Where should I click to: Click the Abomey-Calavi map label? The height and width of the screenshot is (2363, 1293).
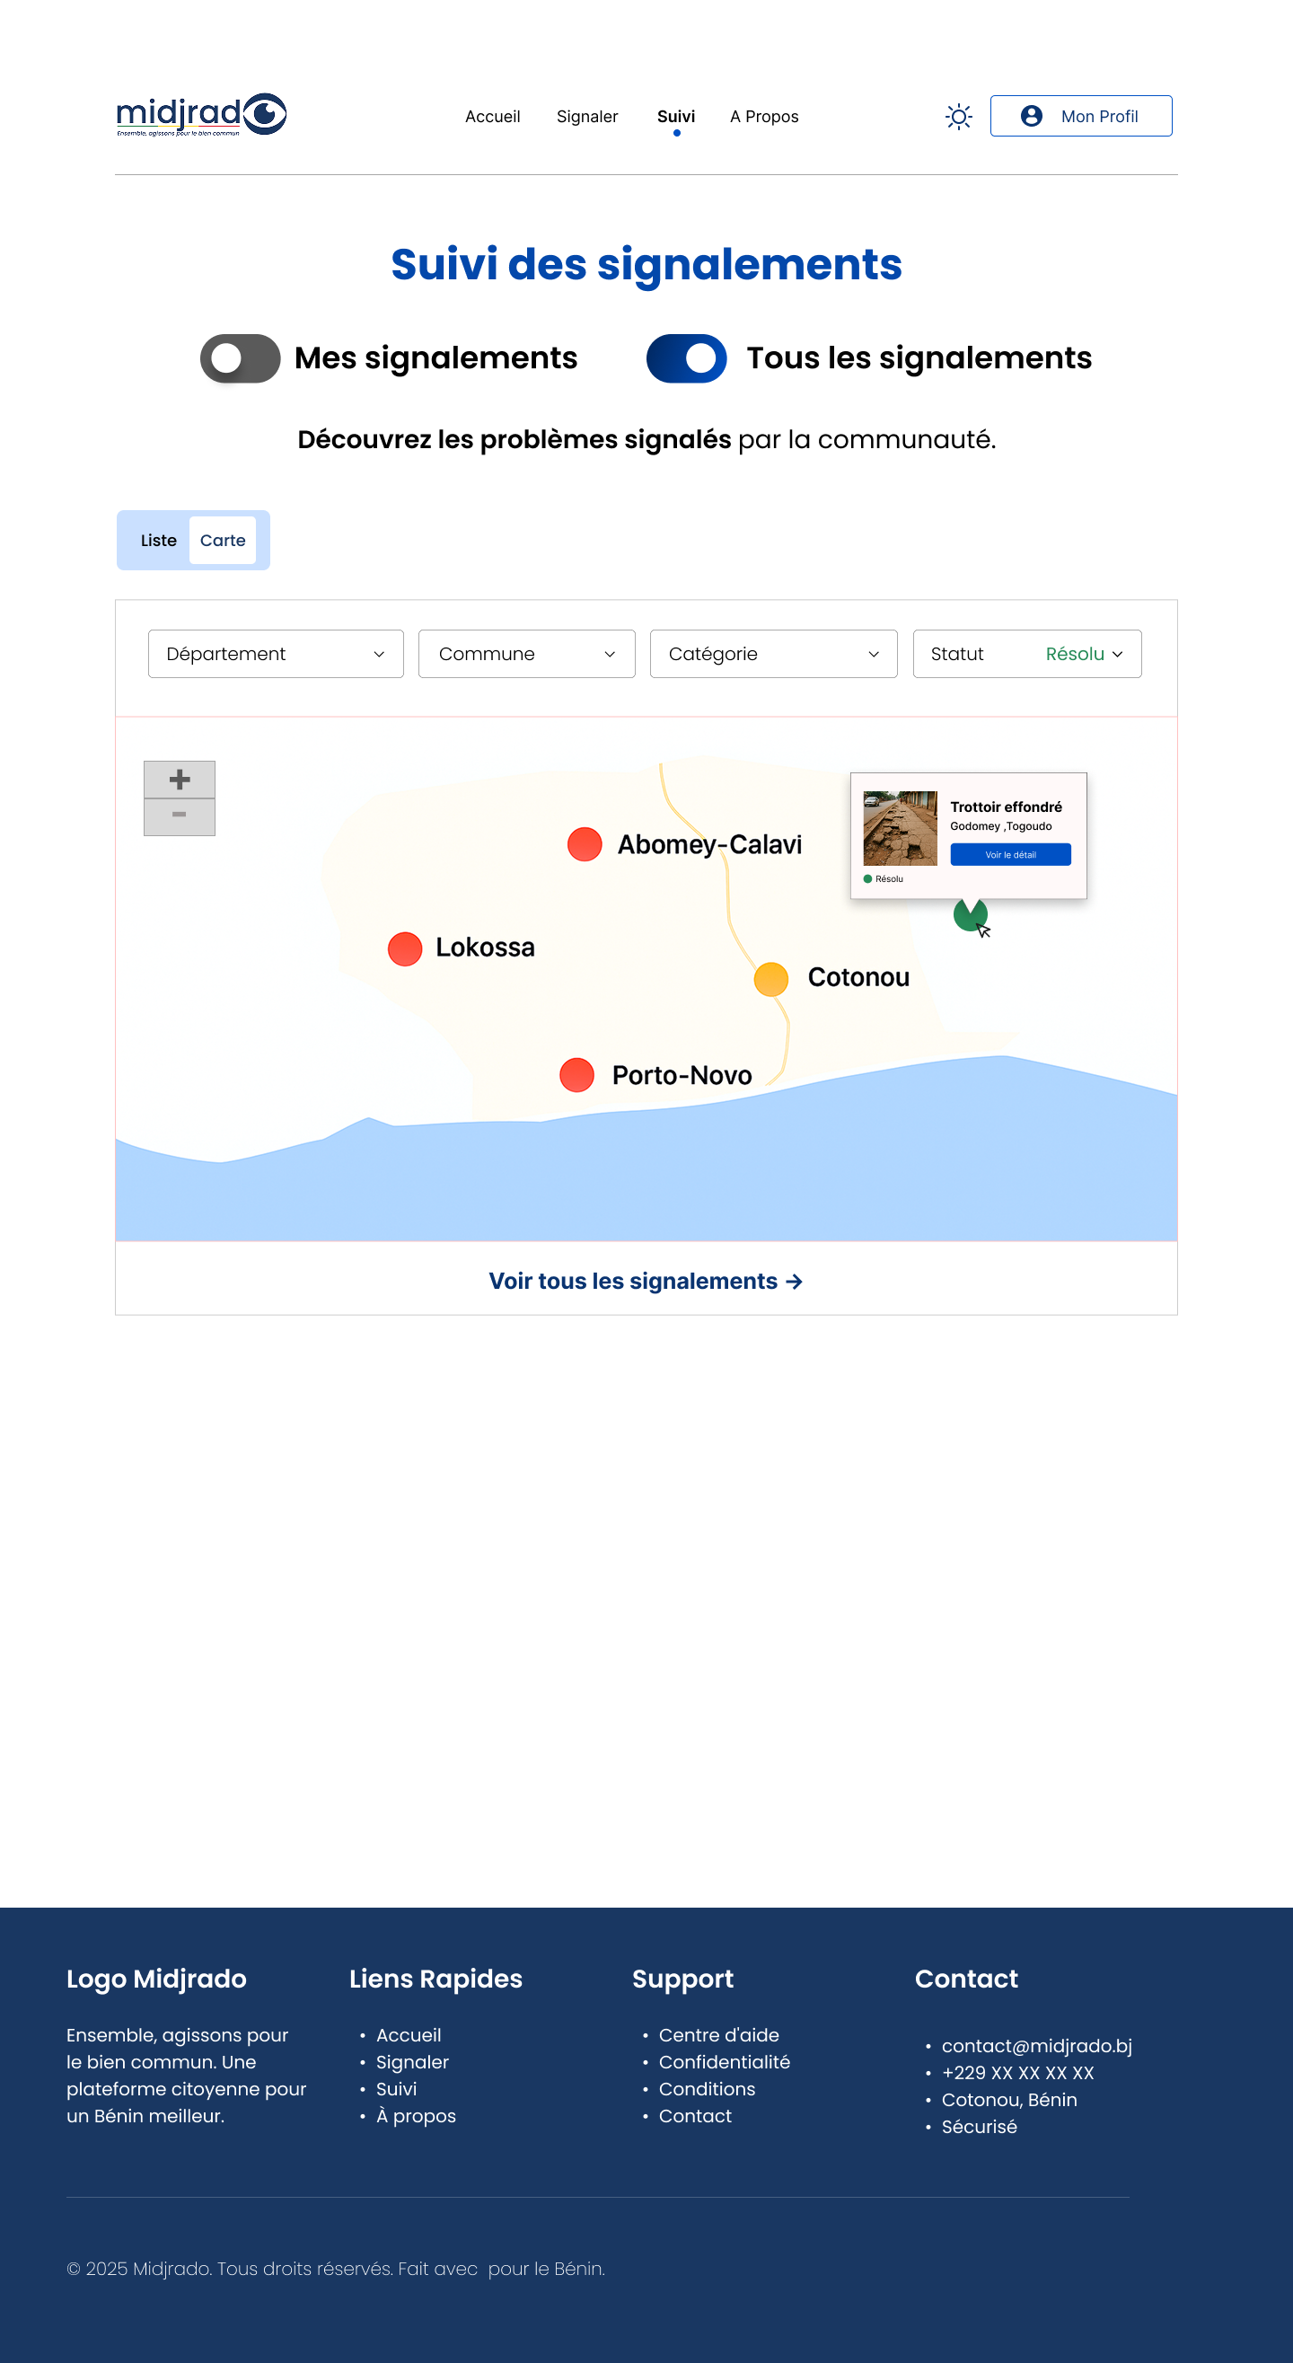click(x=709, y=845)
